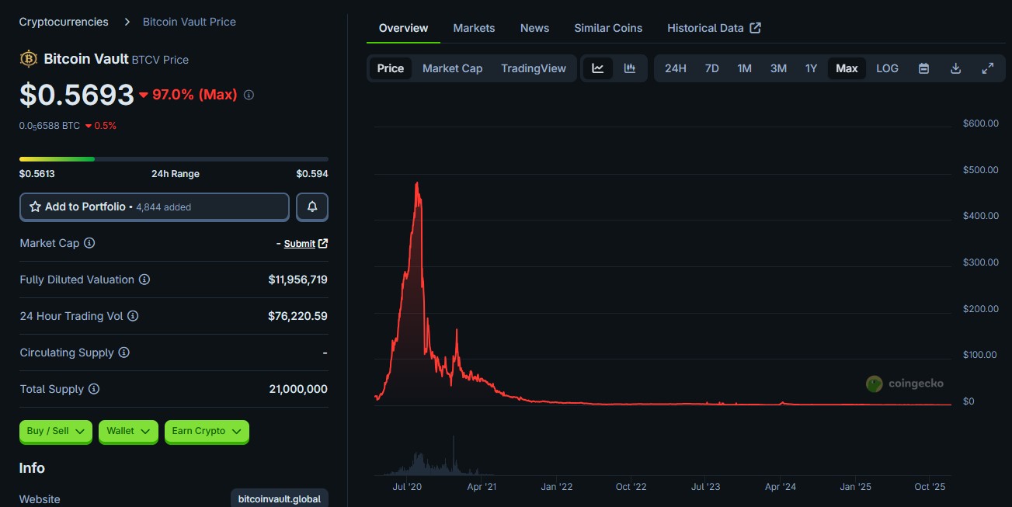Click the Bitcoin Vault coin logo icon

pyautogui.click(x=29, y=59)
